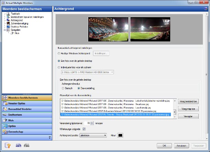210x152 pixels.
Task: Collapse the Spiegelen tree node
Action: (x=5, y=30)
